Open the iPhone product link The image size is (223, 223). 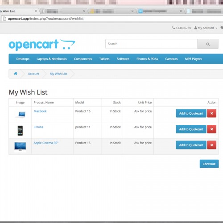pyautogui.click(x=38, y=127)
